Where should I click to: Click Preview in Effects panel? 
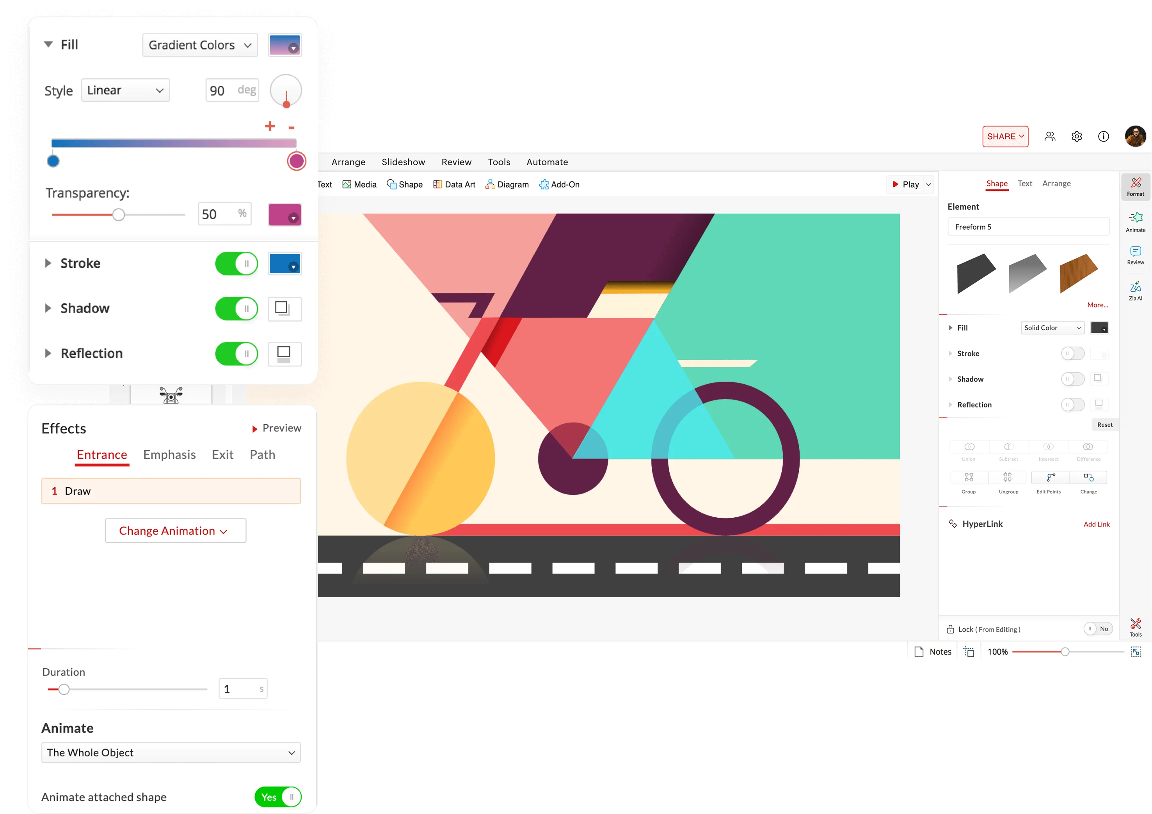(276, 428)
